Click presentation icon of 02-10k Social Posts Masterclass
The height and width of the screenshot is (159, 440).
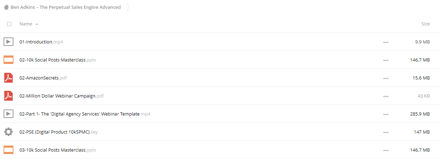point(8,60)
